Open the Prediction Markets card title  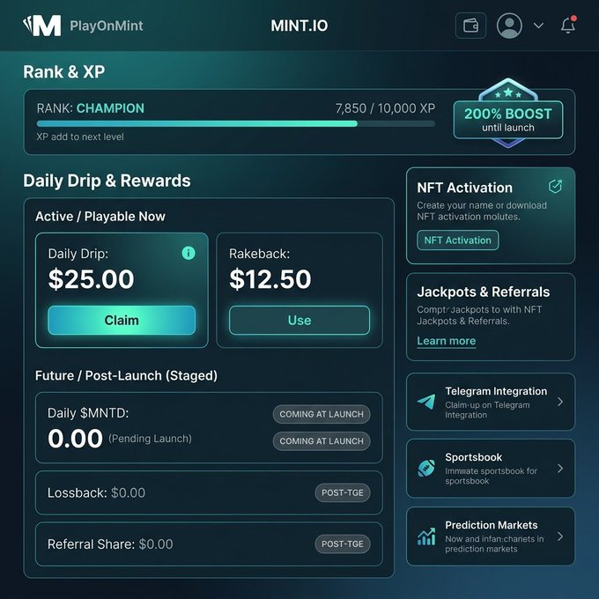pyautogui.click(x=492, y=525)
